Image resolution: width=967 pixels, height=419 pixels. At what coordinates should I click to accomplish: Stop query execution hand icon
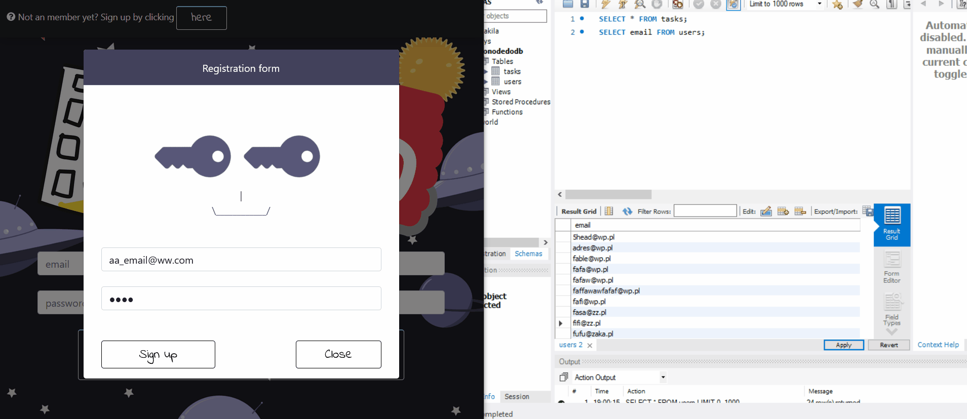[657, 4]
